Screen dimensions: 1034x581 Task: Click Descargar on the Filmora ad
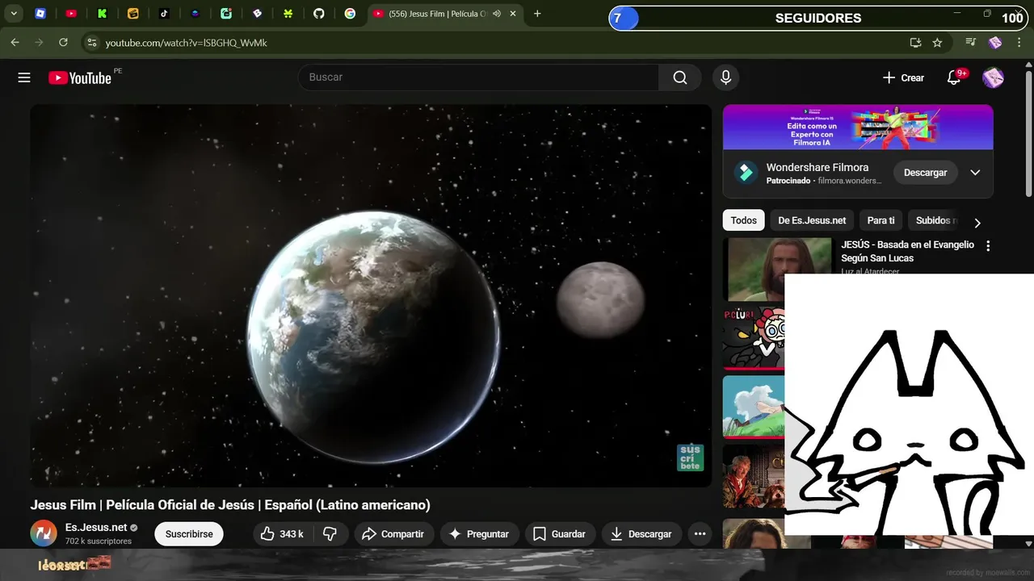click(x=925, y=173)
